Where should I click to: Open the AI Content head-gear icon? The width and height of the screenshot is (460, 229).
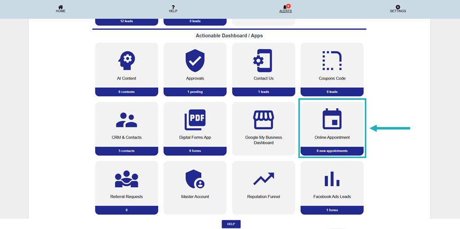tap(127, 60)
